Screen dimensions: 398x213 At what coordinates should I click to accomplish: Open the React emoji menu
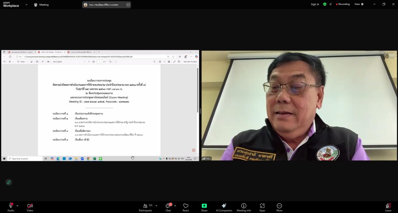pyautogui.click(x=186, y=207)
